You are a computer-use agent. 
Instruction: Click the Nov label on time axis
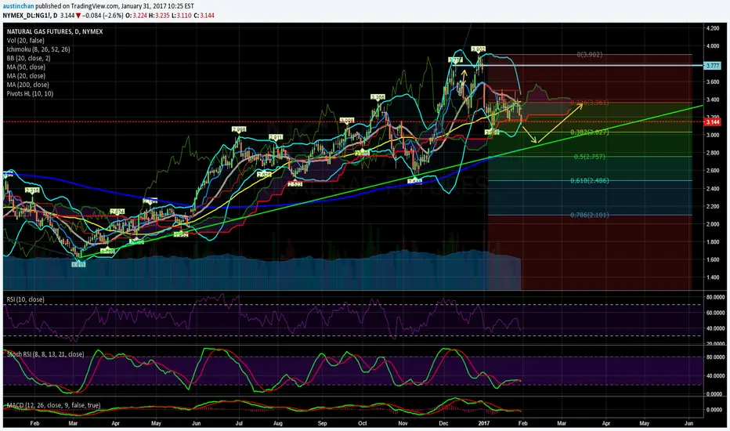[403, 423]
